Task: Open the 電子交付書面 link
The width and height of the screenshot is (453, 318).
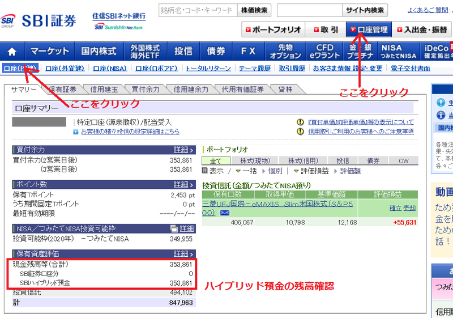Action: click(x=410, y=69)
